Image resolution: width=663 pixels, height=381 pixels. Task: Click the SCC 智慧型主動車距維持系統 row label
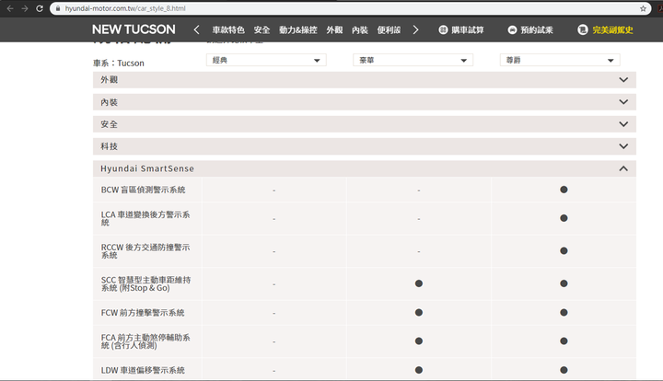point(145,283)
